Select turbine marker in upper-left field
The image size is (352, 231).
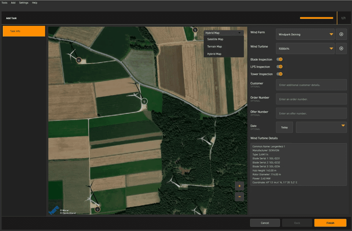click(79, 60)
